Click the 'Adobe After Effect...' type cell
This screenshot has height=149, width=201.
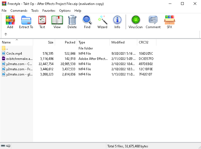(x=93, y=59)
